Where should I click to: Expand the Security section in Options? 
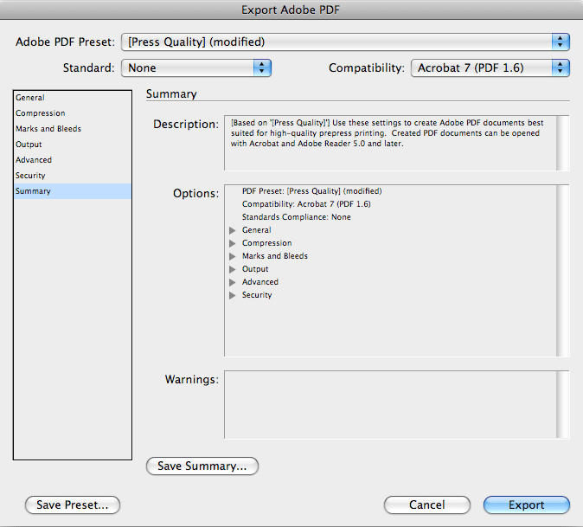[233, 295]
